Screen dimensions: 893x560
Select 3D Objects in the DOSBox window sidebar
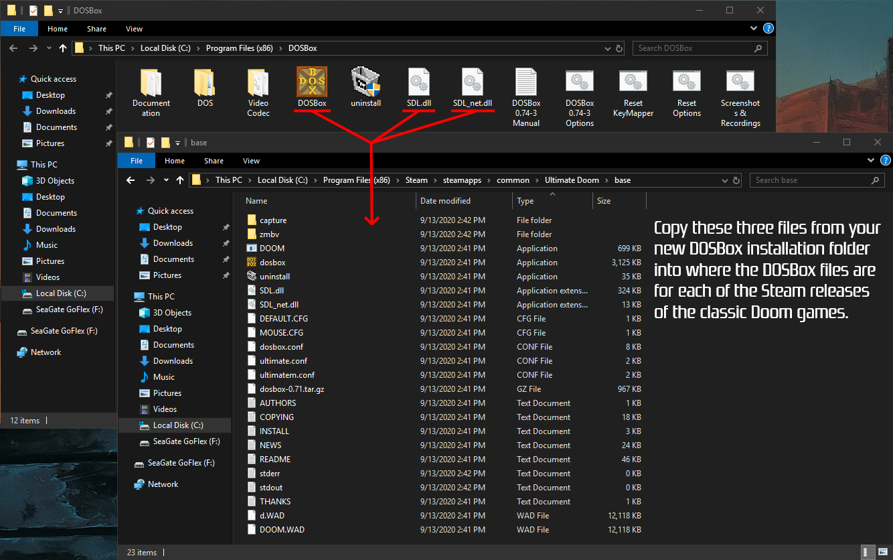click(x=55, y=181)
